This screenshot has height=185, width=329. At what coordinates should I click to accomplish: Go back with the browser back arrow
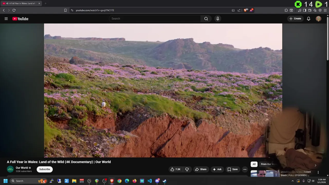(4, 10)
